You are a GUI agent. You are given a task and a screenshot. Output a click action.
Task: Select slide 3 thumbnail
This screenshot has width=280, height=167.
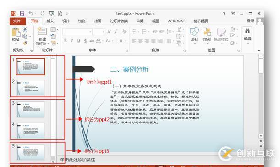point(30,109)
